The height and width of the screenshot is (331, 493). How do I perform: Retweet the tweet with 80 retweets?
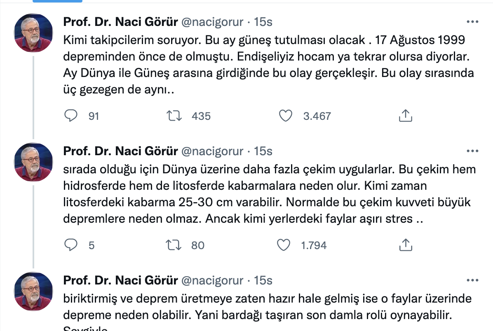pos(174,245)
